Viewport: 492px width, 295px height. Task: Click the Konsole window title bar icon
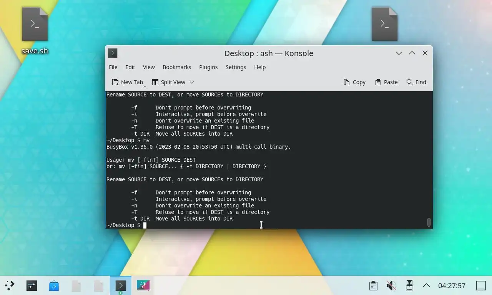[113, 53]
